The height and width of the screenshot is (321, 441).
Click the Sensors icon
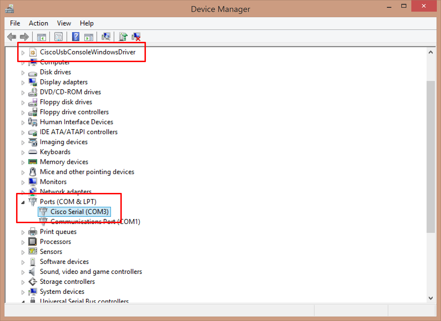pyautogui.click(x=33, y=251)
